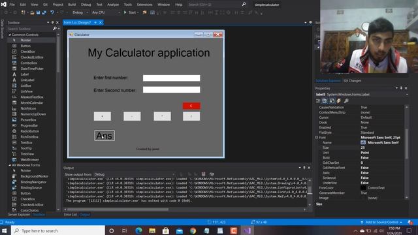Switch to the Error List tab
Viewport: 418px width, 235px height.
coord(71,215)
